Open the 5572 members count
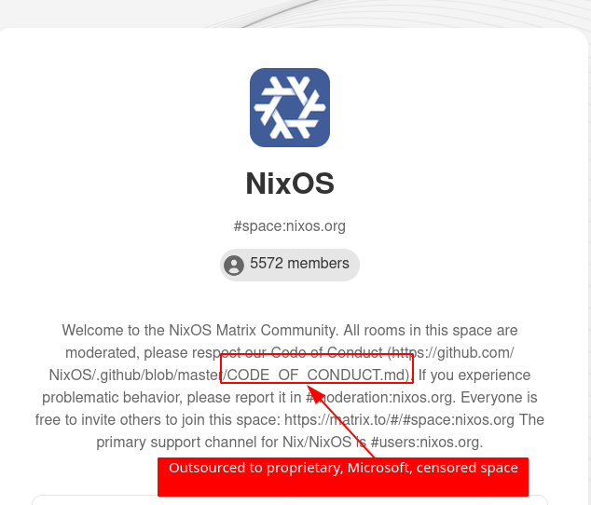This screenshot has width=591, height=505. (299, 264)
